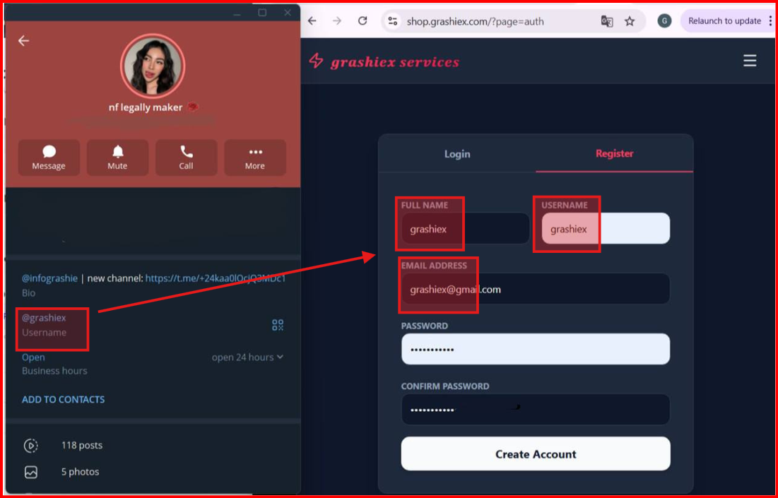Show QR code for username
Screen dimensions: 778x498
pos(278,325)
